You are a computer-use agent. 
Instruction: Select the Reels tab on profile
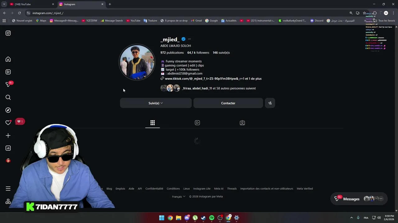pyautogui.click(x=197, y=123)
